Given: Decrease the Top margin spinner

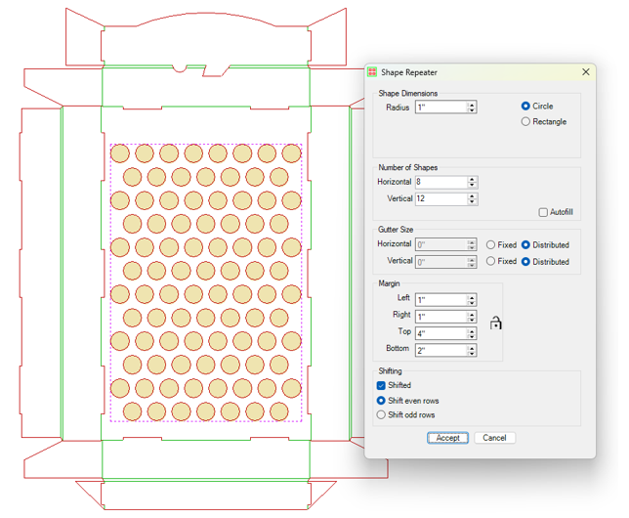Looking at the screenshot, I should (472, 336).
